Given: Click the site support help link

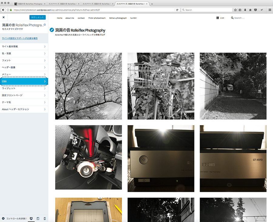Looking at the screenshot, I should point(20,38).
